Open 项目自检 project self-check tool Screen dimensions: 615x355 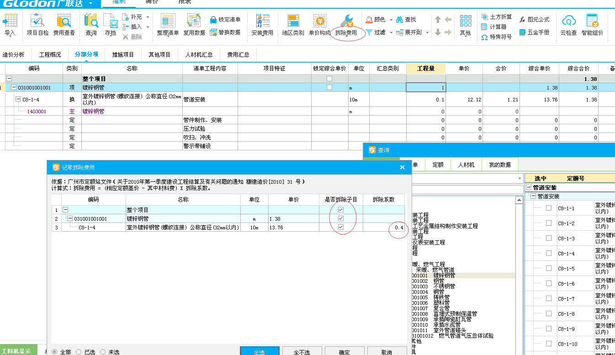tap(37, 25)
